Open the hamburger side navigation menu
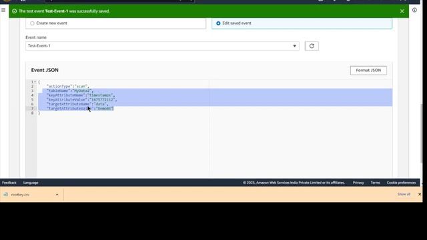Viewport: 427px width, 240px height. point(3,10)
